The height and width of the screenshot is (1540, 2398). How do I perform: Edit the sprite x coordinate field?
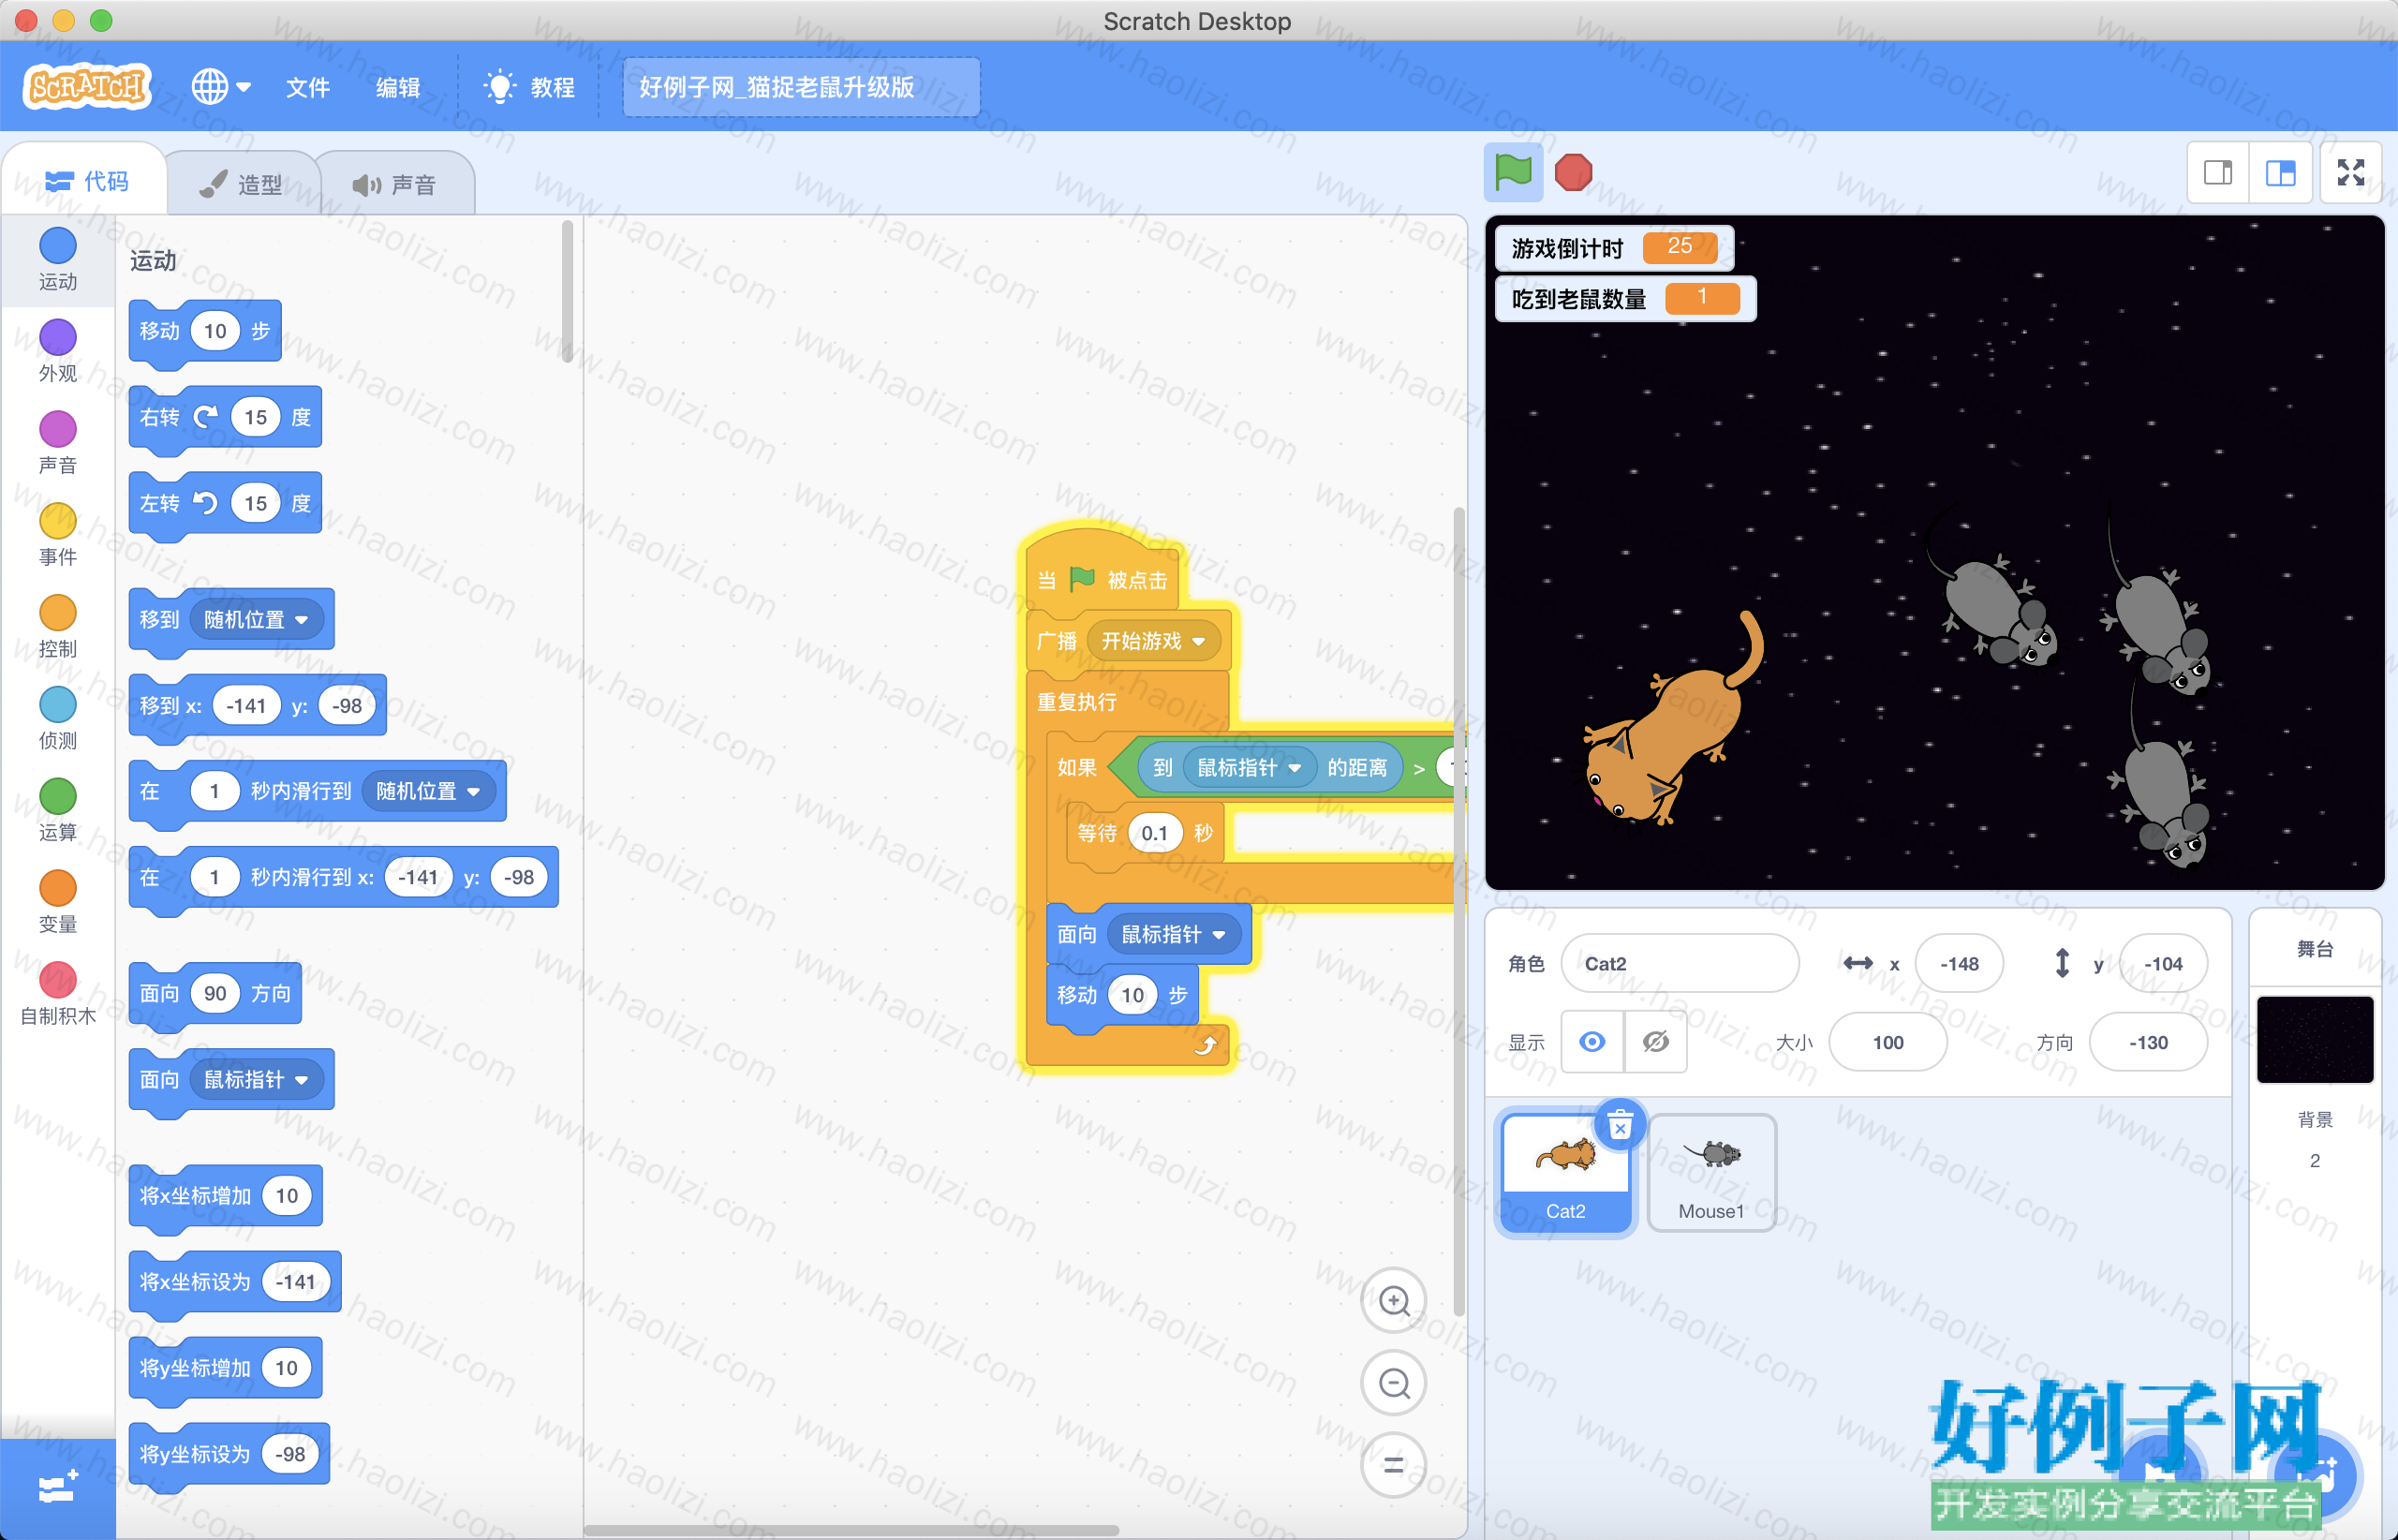click(1959, 963)
